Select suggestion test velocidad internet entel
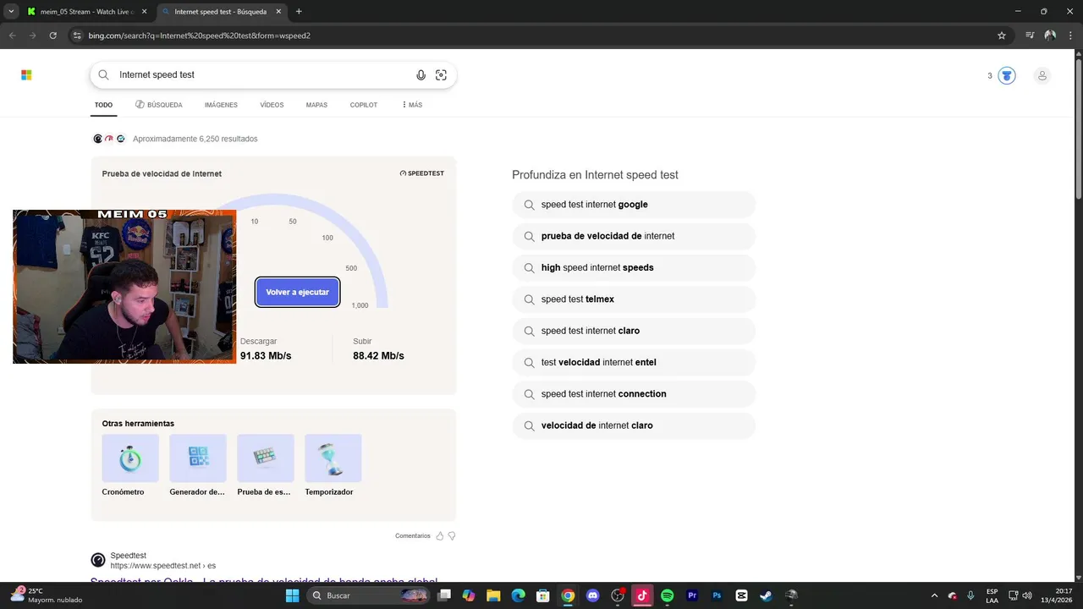The height and width of the screenshot is (609, 1083). point(634,362)
